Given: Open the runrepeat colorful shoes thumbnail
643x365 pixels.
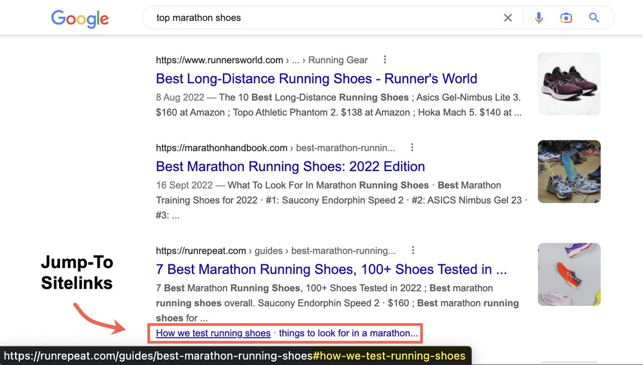Looking at the screenshot, I should point(569,274).
